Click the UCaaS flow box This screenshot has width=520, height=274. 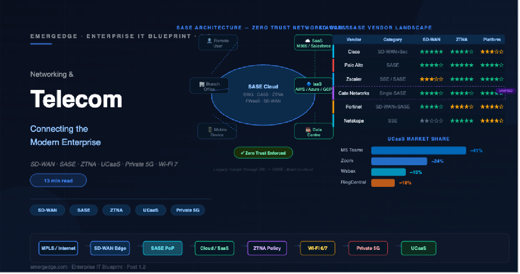pos(418,248)
